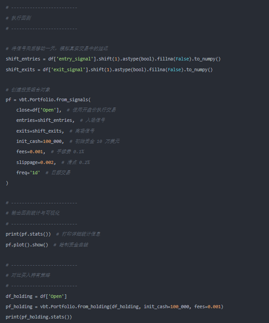Click exits=shift_exits argument
The height and width of the screenshot is (323, 269).
coord(40,131)
